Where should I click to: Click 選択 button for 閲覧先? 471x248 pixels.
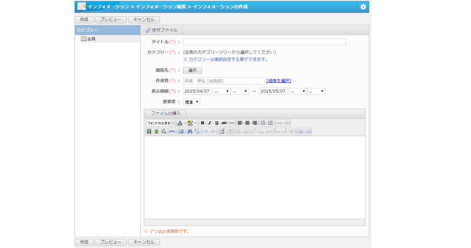(192, 70)
